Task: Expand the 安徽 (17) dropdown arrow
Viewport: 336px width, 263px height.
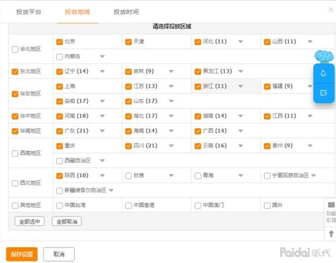Action: click(102, 101)
